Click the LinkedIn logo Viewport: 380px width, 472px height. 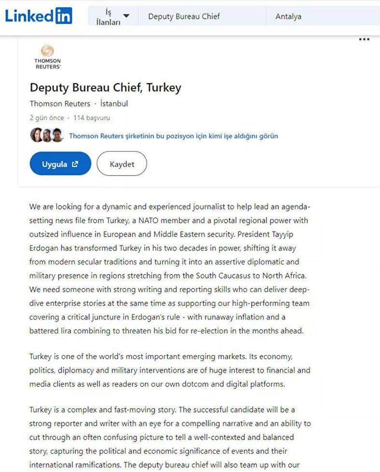(x=39, y=16)
